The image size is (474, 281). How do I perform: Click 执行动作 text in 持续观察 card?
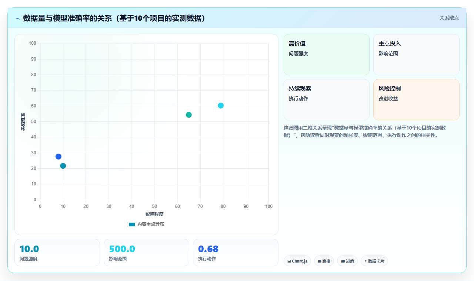pyautogui.click(x=298, y=99)
